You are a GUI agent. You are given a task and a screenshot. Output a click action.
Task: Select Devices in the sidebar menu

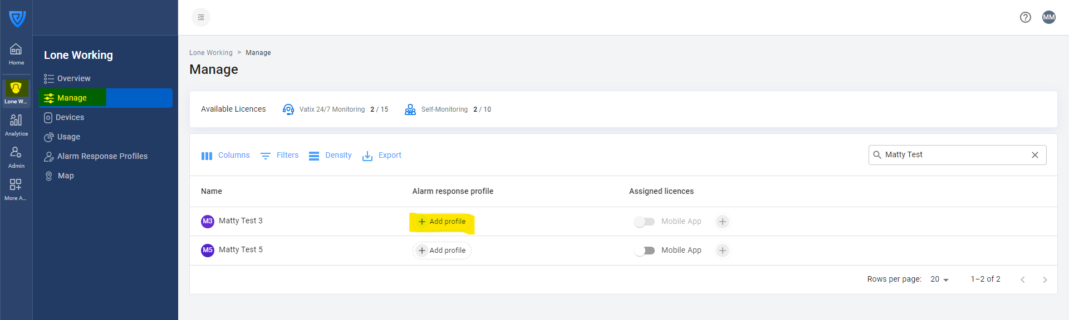tap(70, 117)
